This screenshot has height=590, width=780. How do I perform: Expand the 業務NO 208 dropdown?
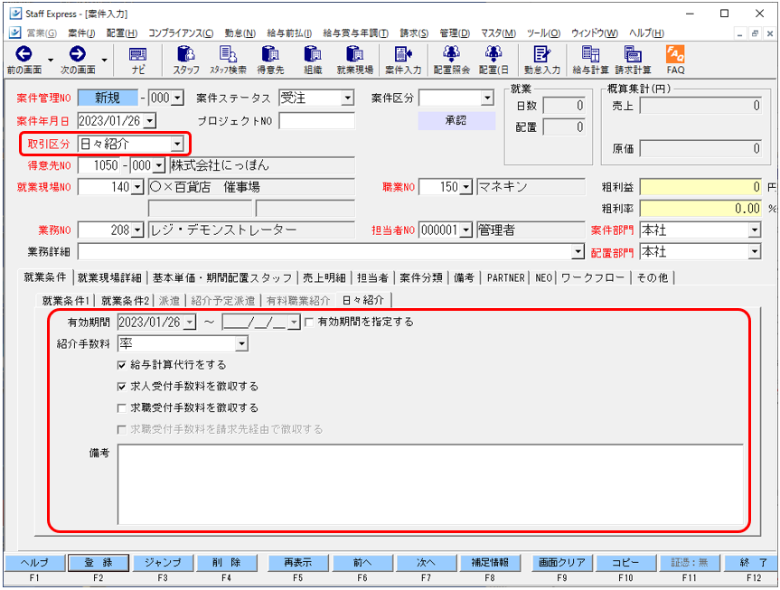(138, 230)
